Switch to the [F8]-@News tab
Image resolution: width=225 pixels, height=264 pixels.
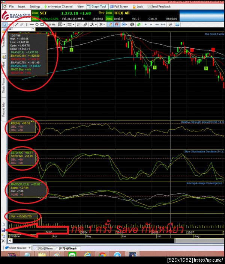coord(45,248)
